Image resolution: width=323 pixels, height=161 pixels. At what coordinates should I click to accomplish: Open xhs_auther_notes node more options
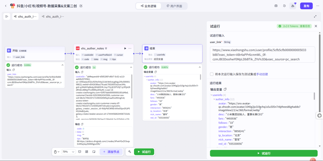(x=130, y=48)
